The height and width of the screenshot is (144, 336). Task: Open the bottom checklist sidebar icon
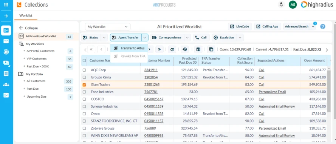click(x=6, y=95)
